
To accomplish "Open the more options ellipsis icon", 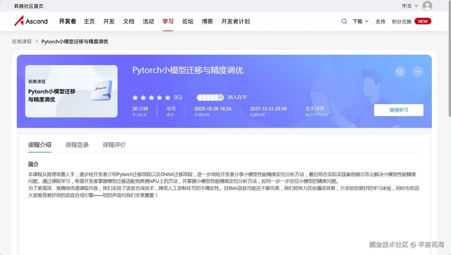I will click(418, 72).
